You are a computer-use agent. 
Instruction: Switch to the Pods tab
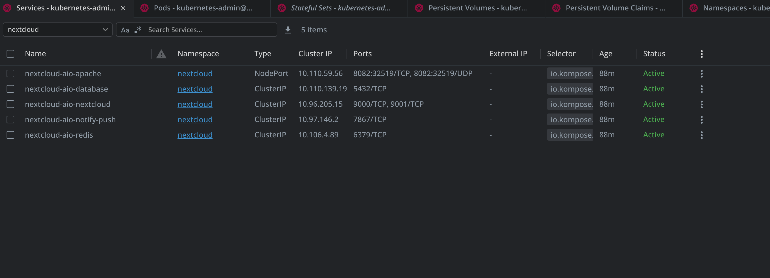(203, 8)
